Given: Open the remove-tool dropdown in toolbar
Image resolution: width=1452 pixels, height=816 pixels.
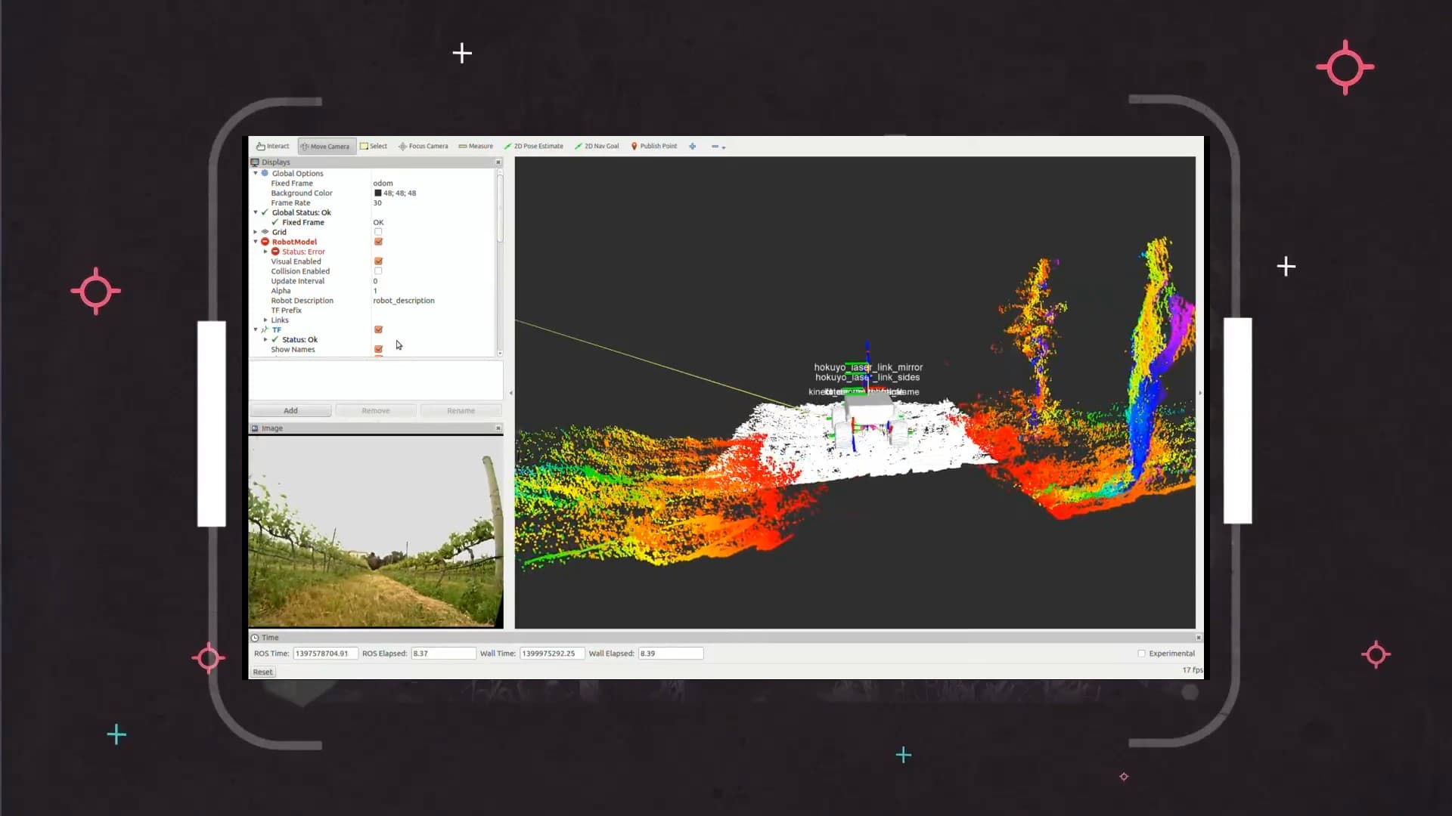Looking at the screenshot, I should (718, 147).
